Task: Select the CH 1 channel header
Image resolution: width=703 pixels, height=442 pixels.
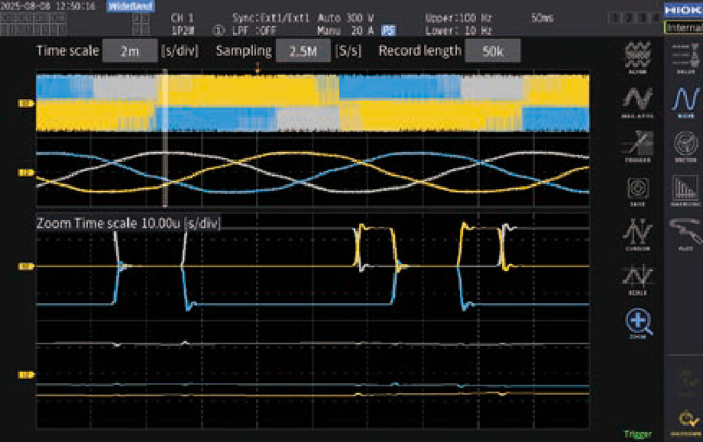Action: (182, 17)
